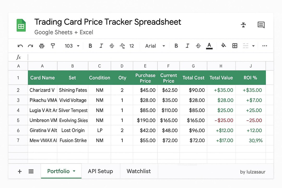Viewport: 282px width, 188px height.
Task: Click the collapse arrows icon in the header
Action: click(x=243, y=25)
